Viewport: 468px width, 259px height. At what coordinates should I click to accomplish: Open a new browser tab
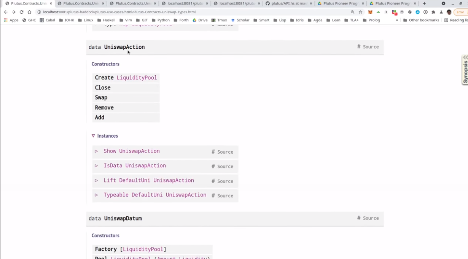424,3
